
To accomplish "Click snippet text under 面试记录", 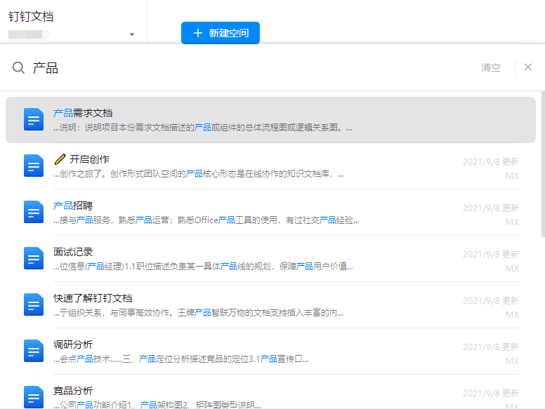I will click(x=203, y=267).
